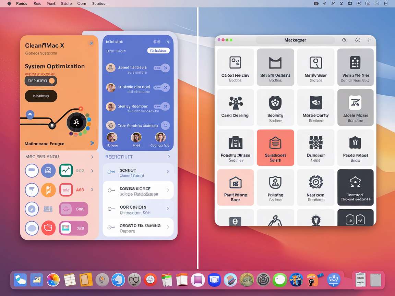Click the blue robot icon in second row

48,170
